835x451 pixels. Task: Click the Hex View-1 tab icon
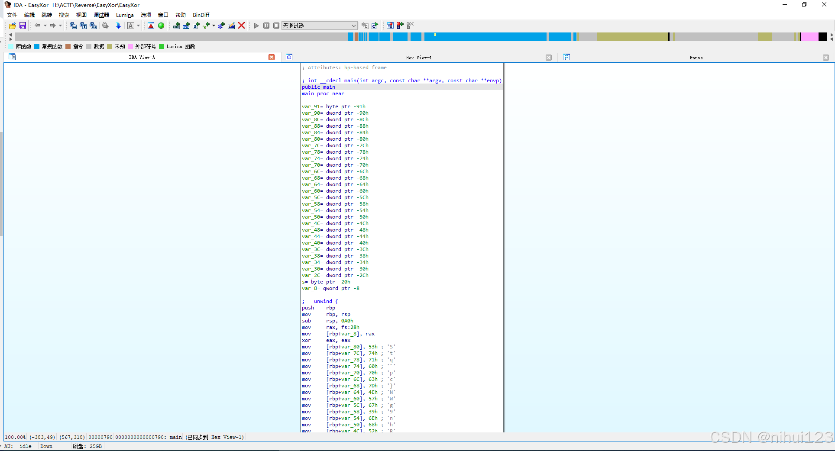pyautogui.click(x=289, y=57)
